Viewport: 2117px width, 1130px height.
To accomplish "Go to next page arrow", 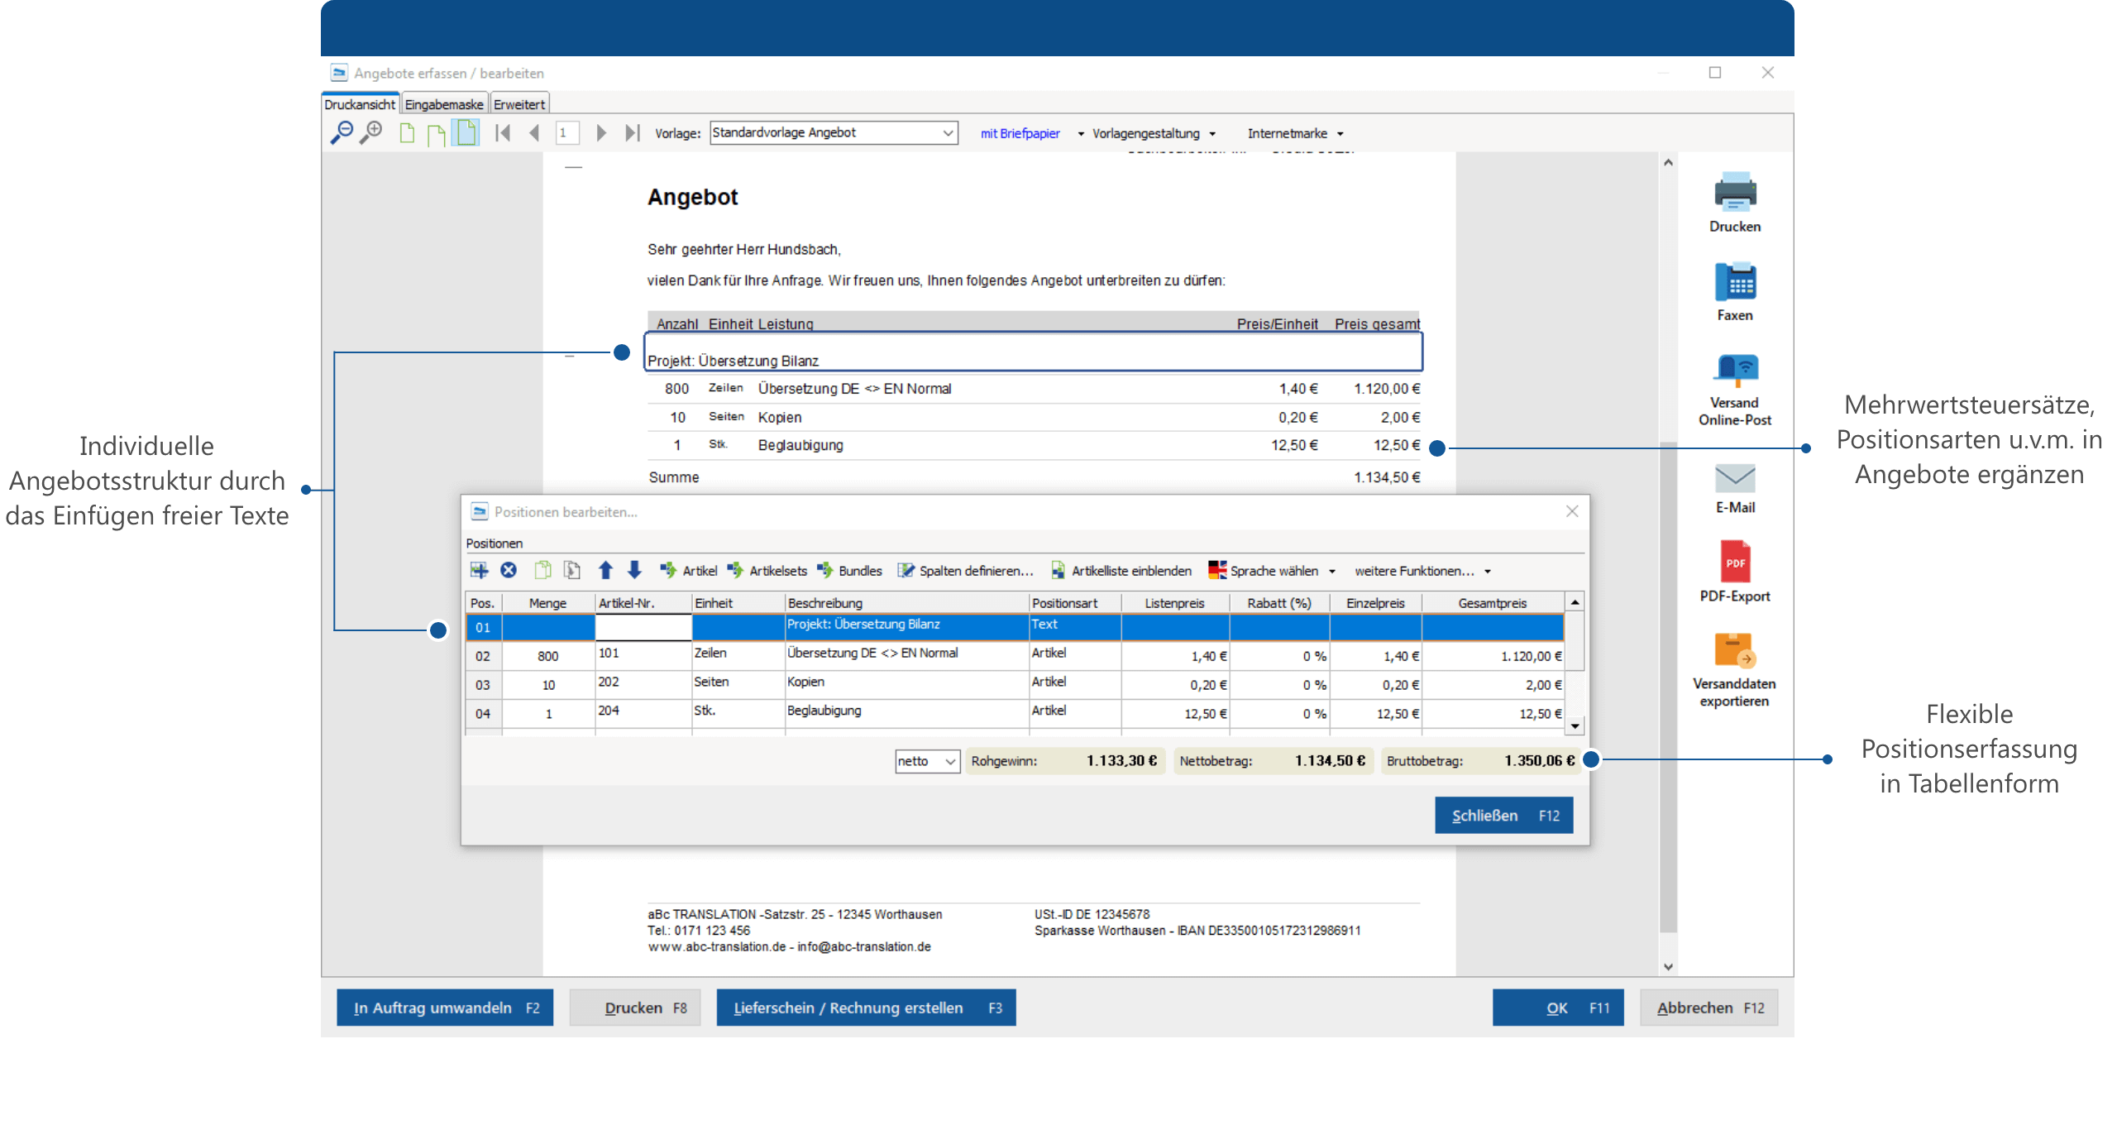I will pyautogui.click(x=601, y=132).
